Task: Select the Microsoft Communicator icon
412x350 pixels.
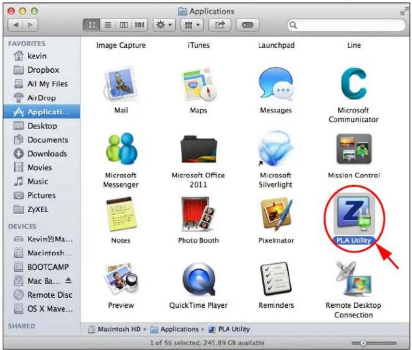Action: pyautogui.click(x=354, y=84)
